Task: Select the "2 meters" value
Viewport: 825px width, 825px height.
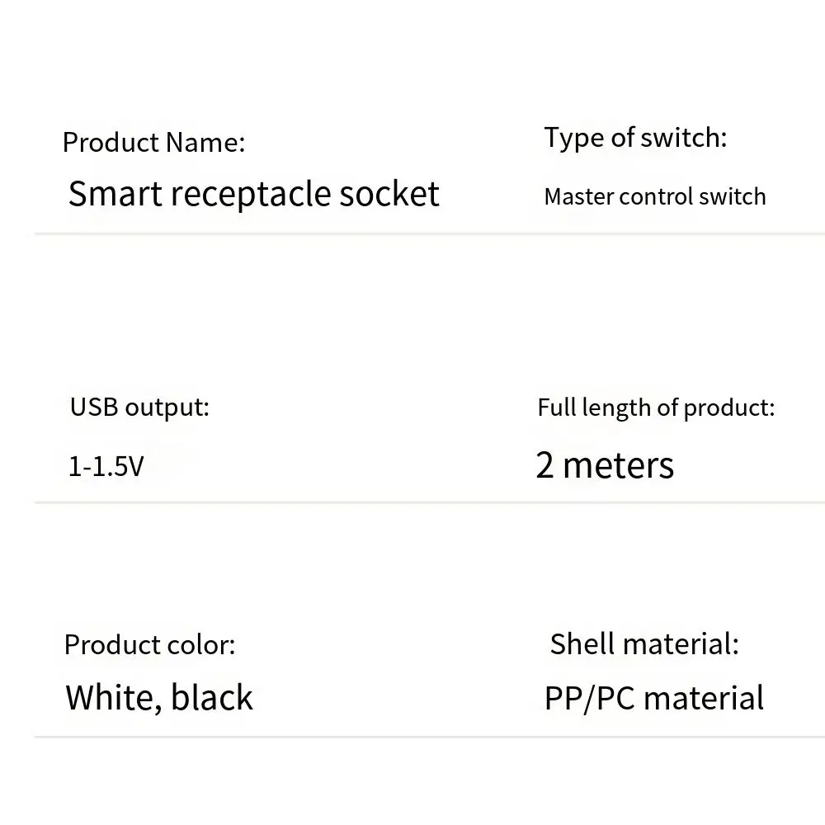Action: pyautogui.click(x=605, y=465)
